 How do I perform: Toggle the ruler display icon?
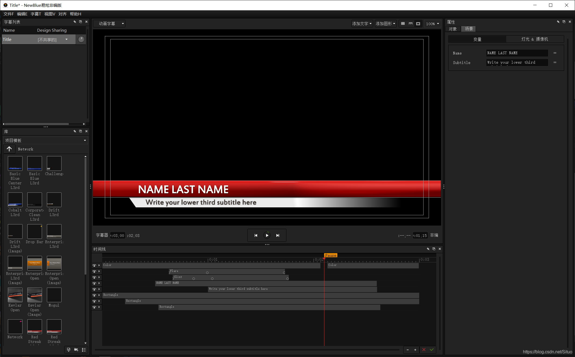[411, 24]
